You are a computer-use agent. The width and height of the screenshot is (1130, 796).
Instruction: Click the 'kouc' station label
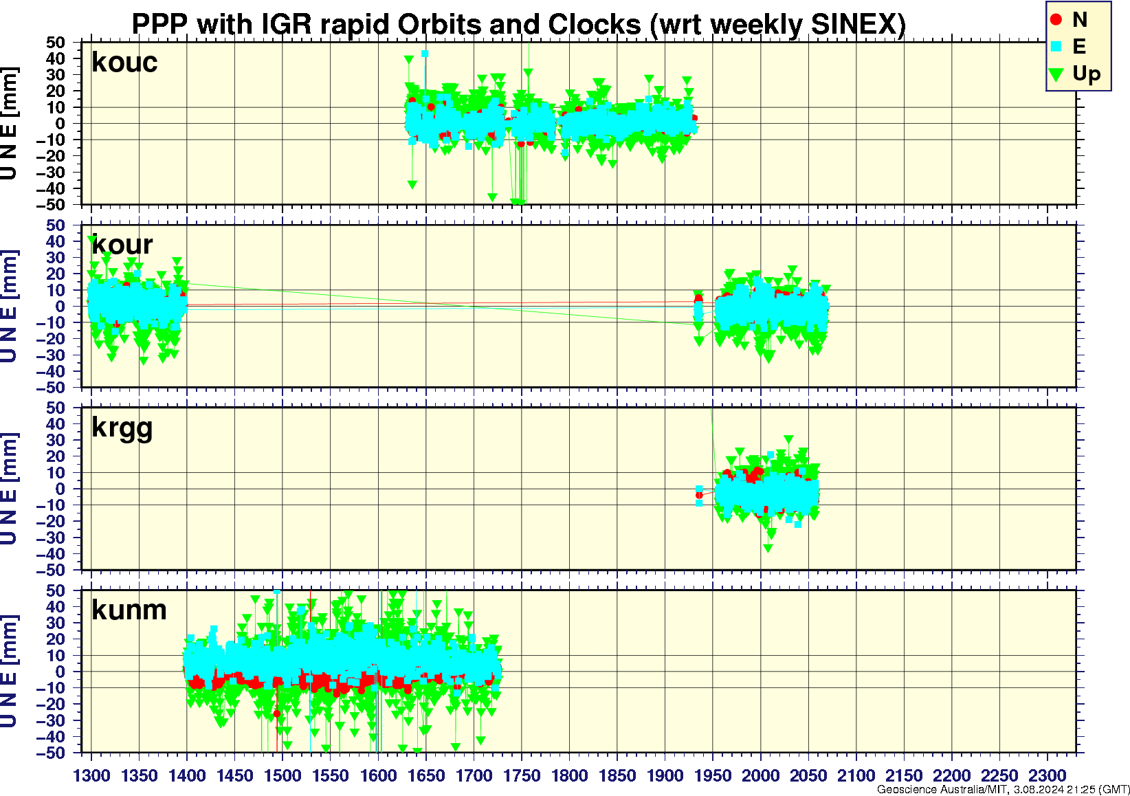coord(124,62)
